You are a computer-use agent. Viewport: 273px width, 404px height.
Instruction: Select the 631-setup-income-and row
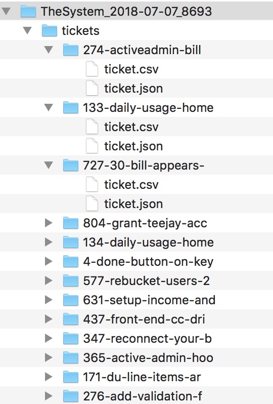(x=136, y=300)
